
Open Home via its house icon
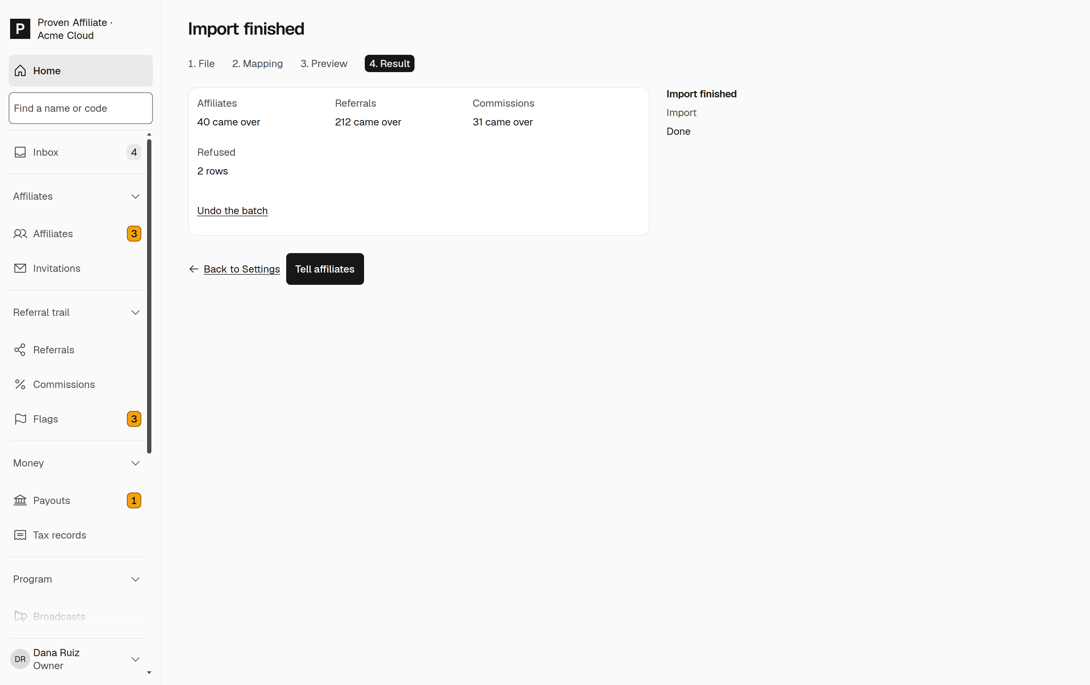click(20, 71)
